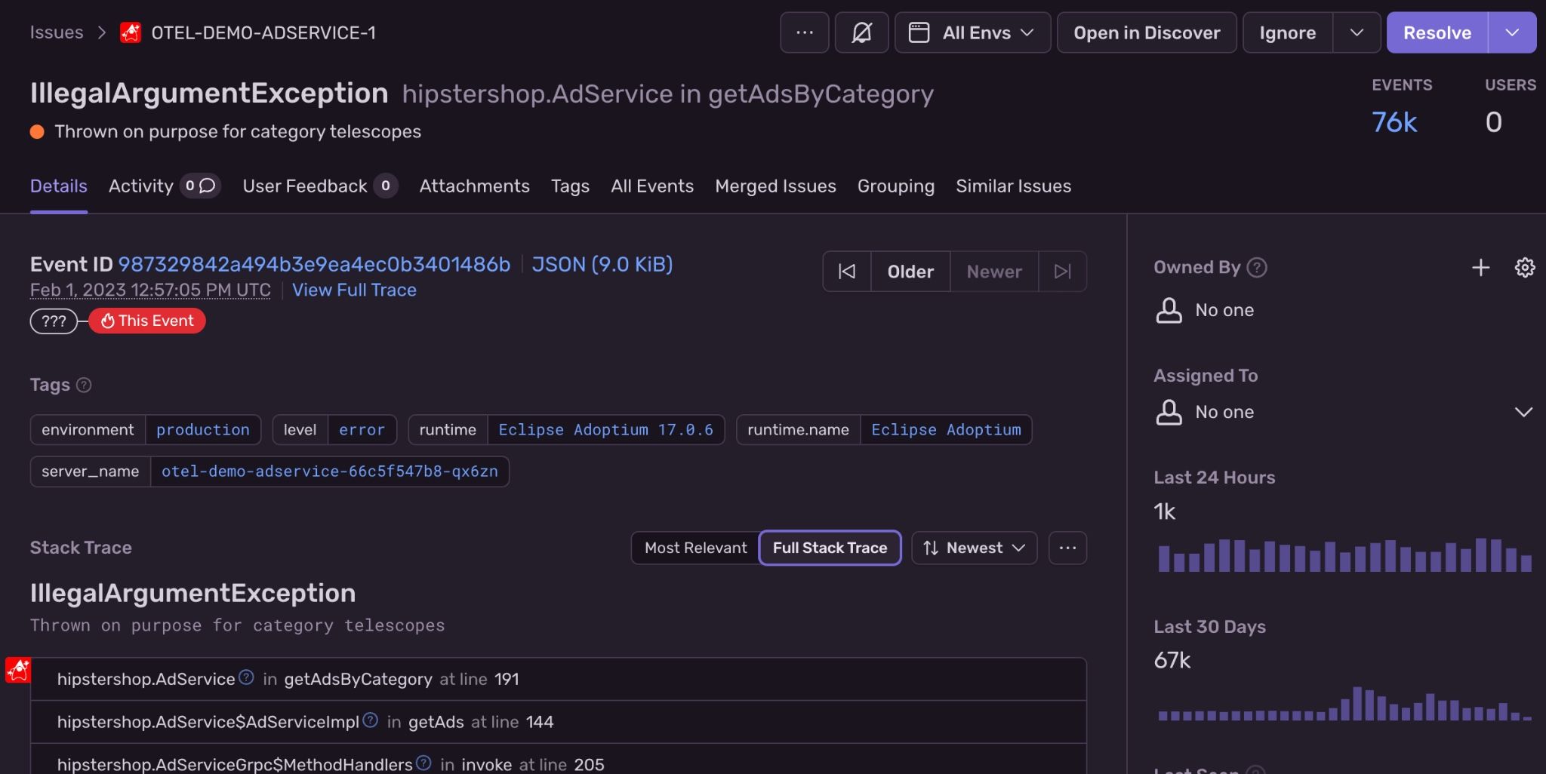Open the Tags tab

pos(570,186)
